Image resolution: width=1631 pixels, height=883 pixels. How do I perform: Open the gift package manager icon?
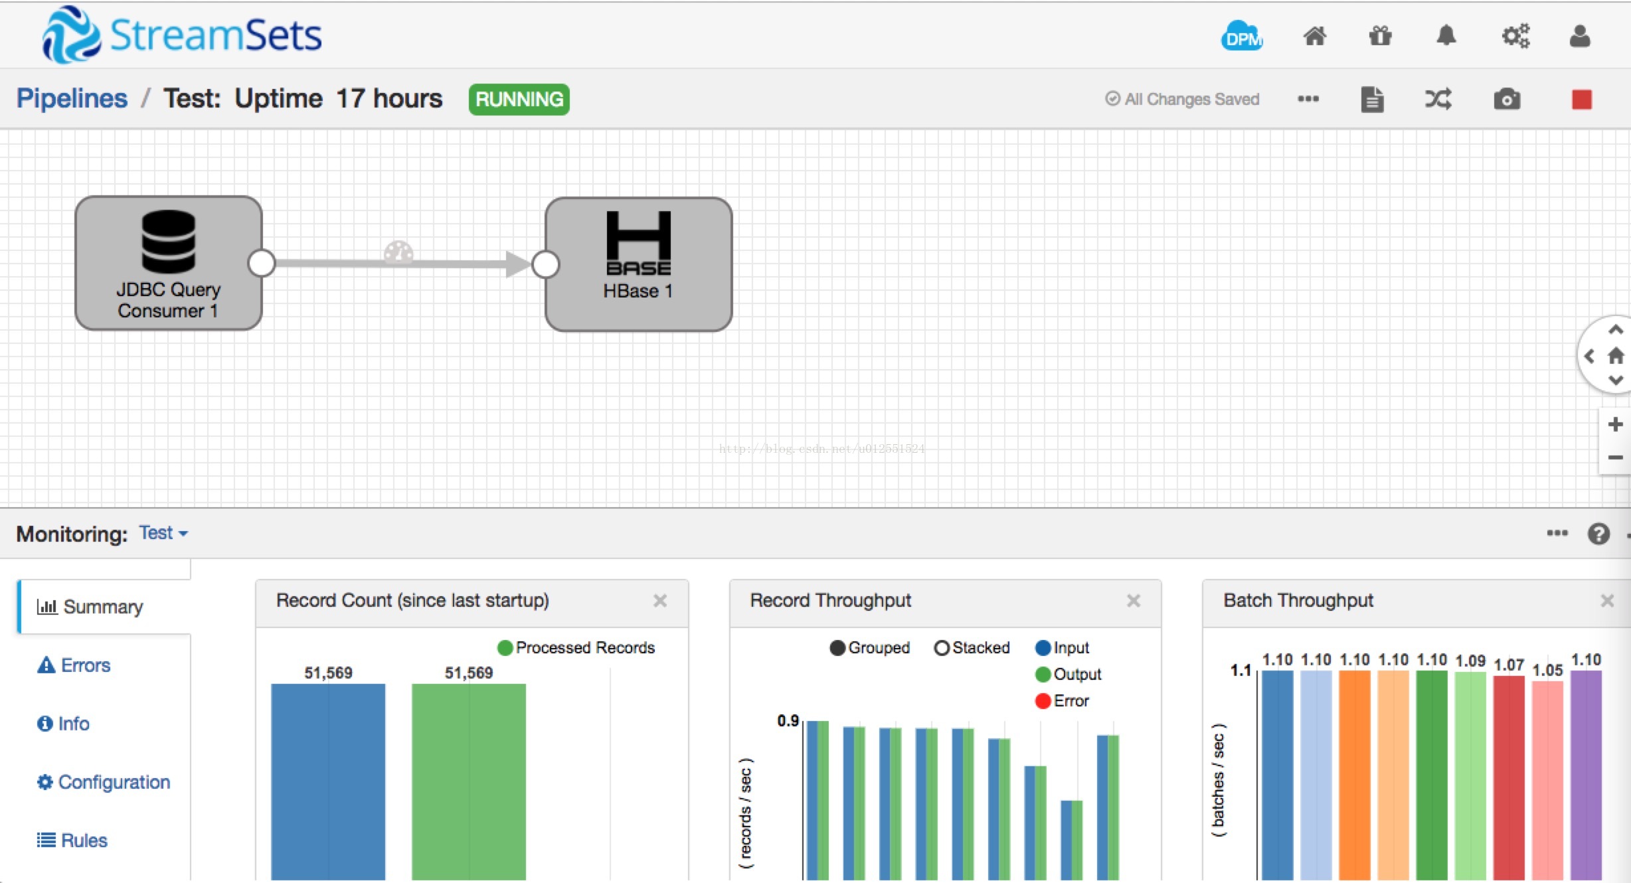click(1380, 36)
